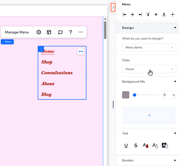Collapse the Background fills section
This screenshot has height=166, width=179.
point(175,81)
